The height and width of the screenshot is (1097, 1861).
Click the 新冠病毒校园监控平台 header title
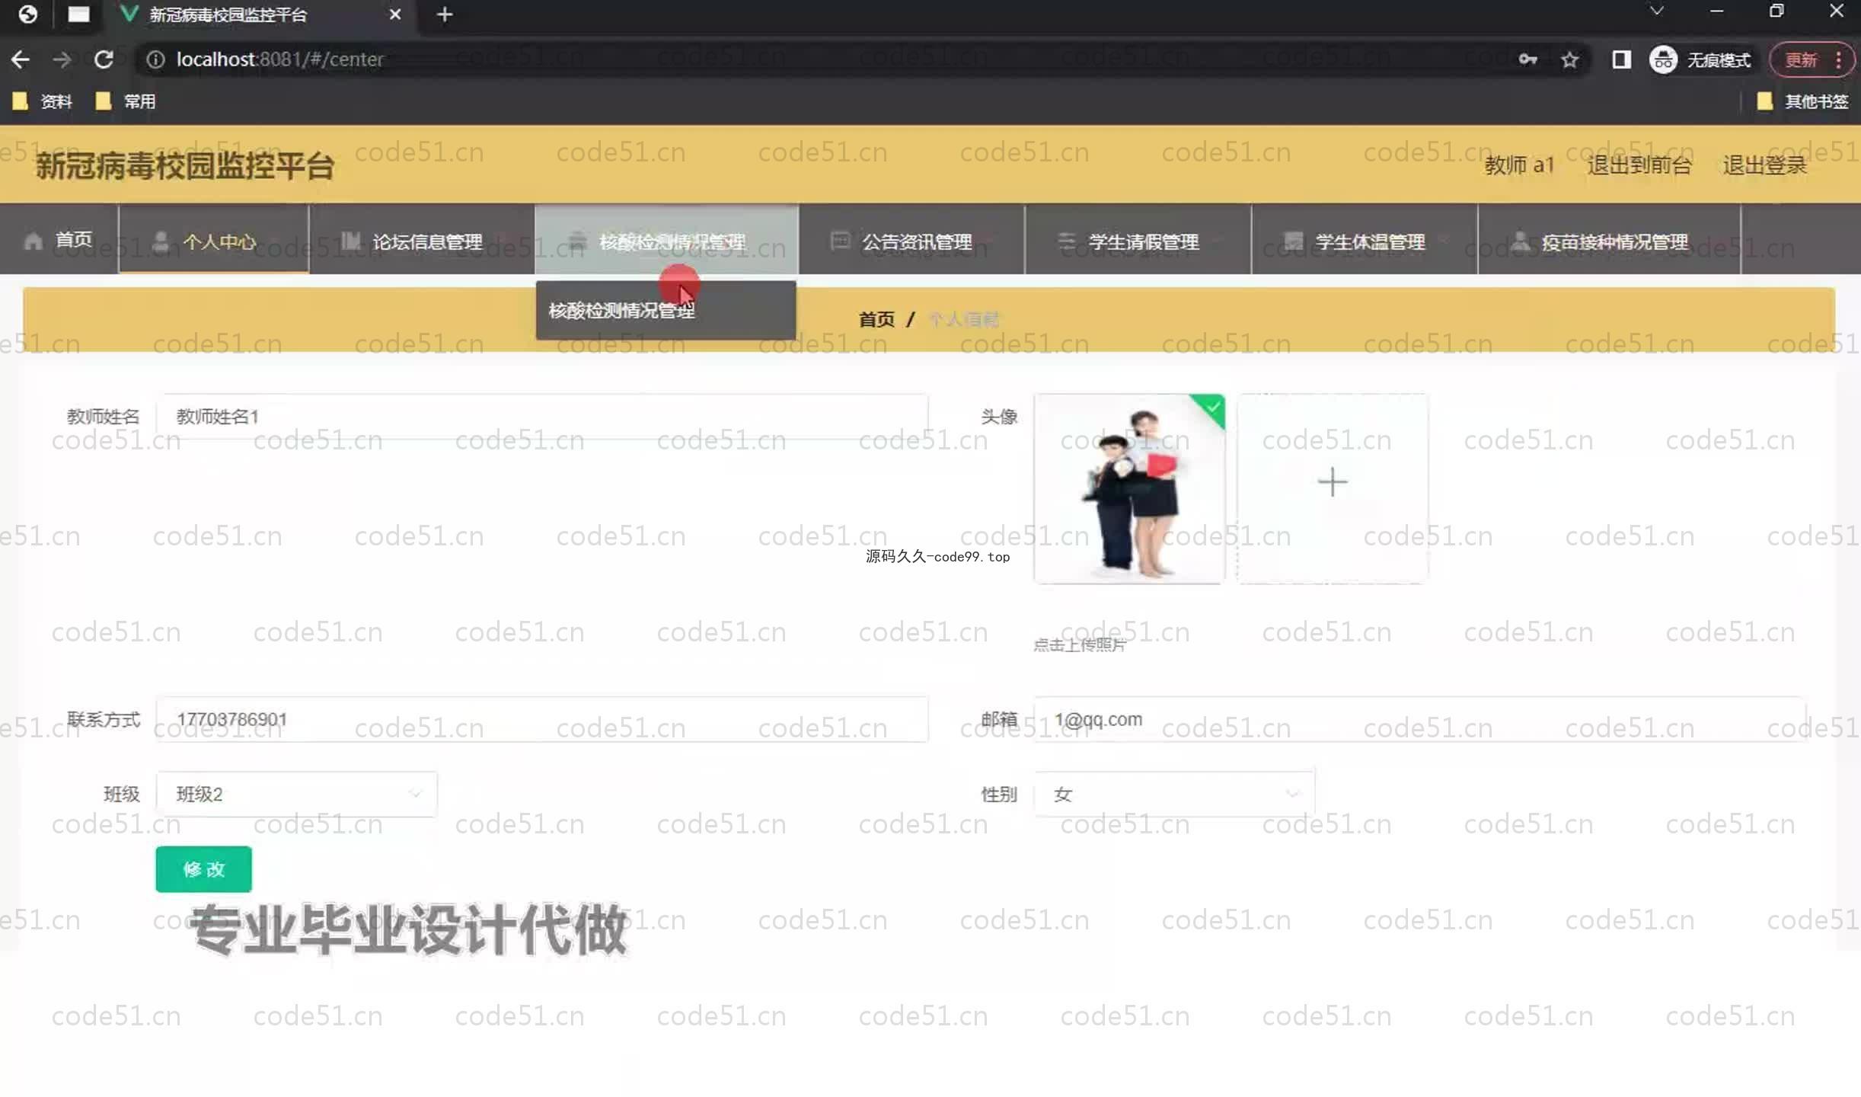pyautogui.click(x=185, y=165)
